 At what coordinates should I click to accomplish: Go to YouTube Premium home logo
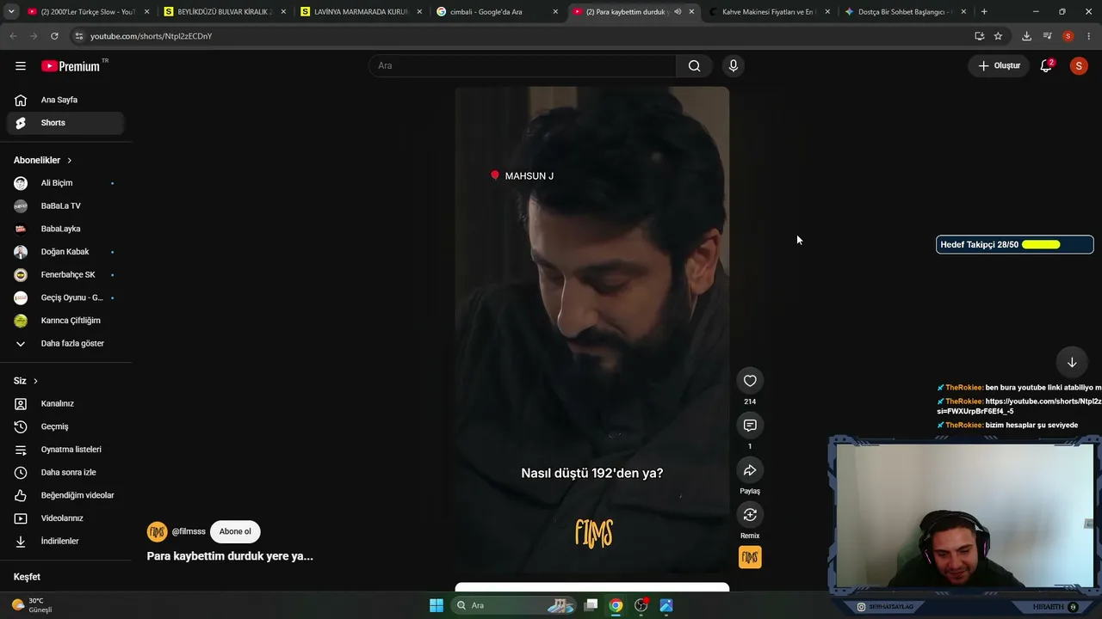tap(71, 66)
